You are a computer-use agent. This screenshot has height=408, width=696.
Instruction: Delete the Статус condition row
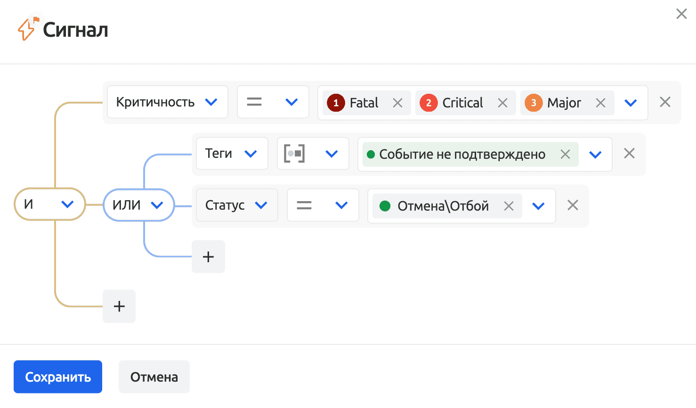pyautogui.click(x=573, y=205)
